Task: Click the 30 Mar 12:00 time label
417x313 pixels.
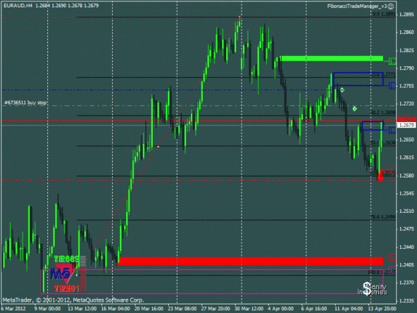Action: tap(249, 308)
